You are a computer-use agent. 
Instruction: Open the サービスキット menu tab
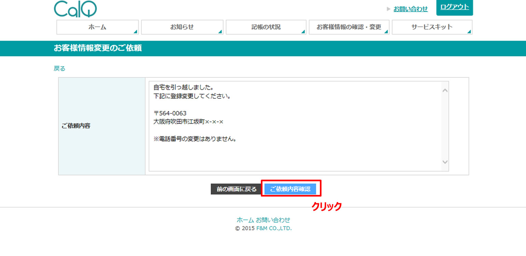432,27
